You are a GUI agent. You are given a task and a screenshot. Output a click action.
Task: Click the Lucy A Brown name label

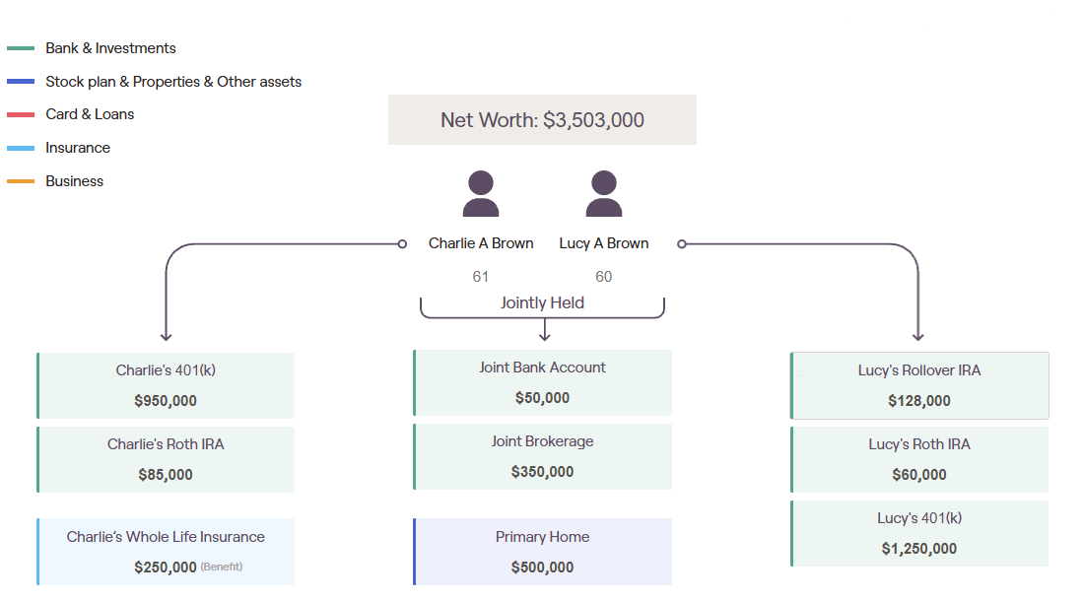[x=604, y=243]
